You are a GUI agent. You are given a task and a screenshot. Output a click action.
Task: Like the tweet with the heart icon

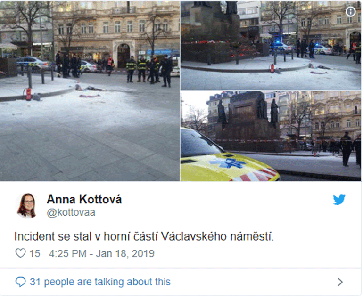pyautogui.click(x=21, y=253)
